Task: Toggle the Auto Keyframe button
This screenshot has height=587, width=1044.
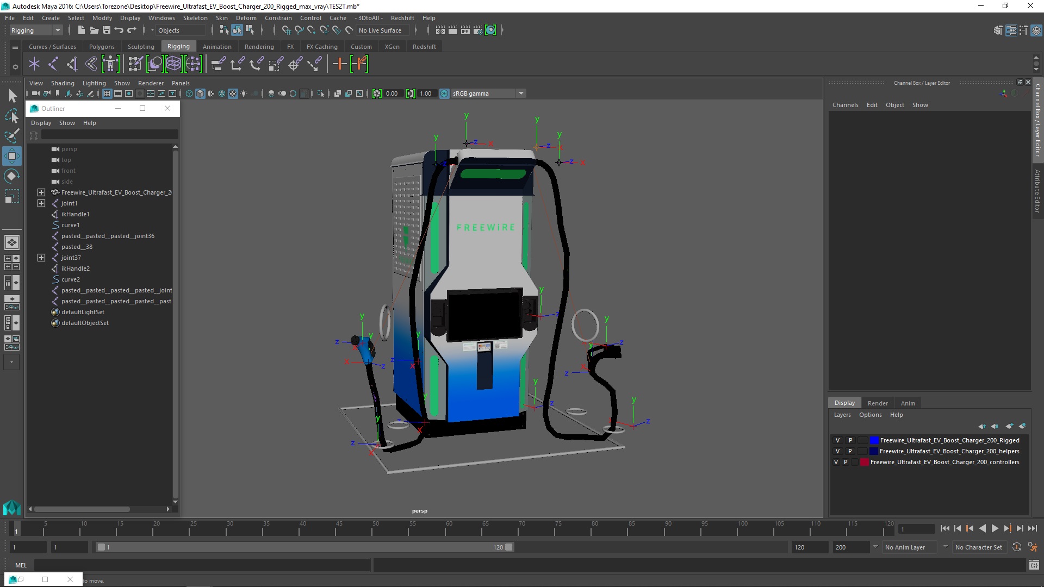Action: (1017, 547)
